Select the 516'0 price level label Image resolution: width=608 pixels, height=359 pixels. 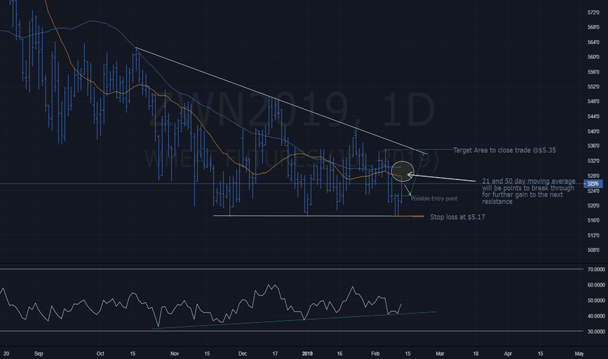593,220
